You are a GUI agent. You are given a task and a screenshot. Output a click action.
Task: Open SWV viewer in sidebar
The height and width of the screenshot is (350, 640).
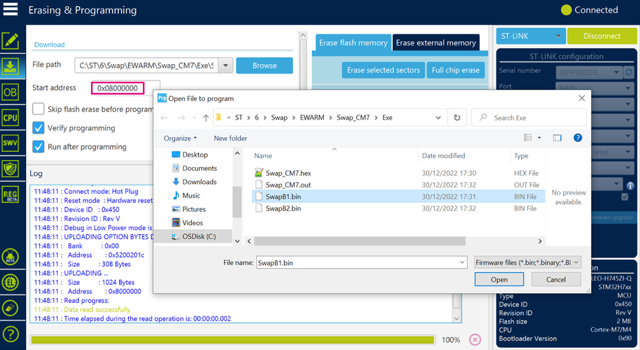click(10, 143)
